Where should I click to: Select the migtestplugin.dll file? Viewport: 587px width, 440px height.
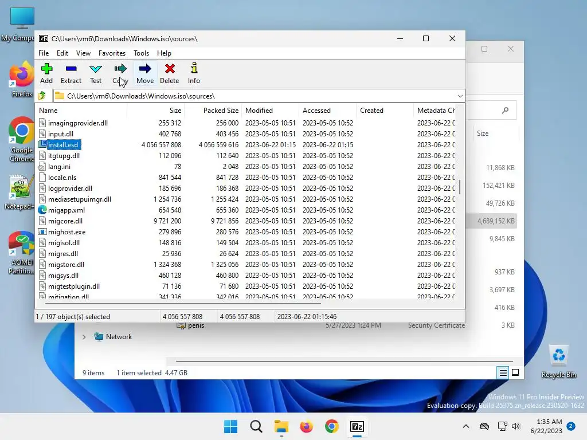pyautogui.click(x=74, y=286)
